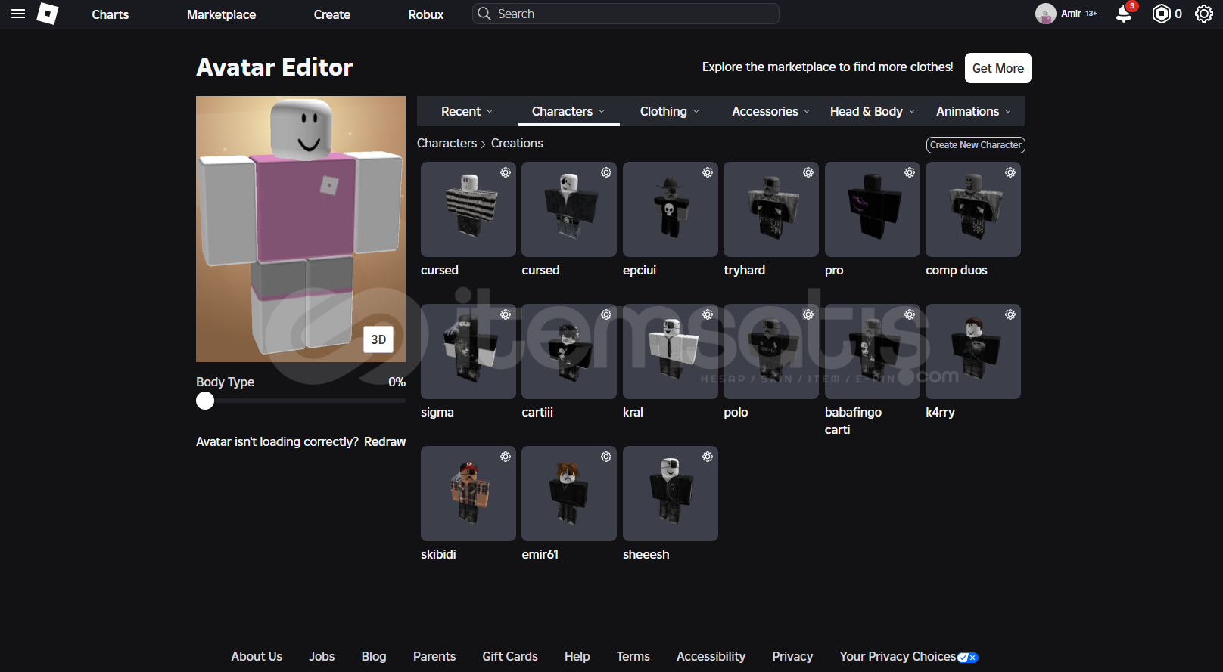The image size is (1223, 672).
Task: Open the settings gear in top bar
Action: [x=1204, y=14]
